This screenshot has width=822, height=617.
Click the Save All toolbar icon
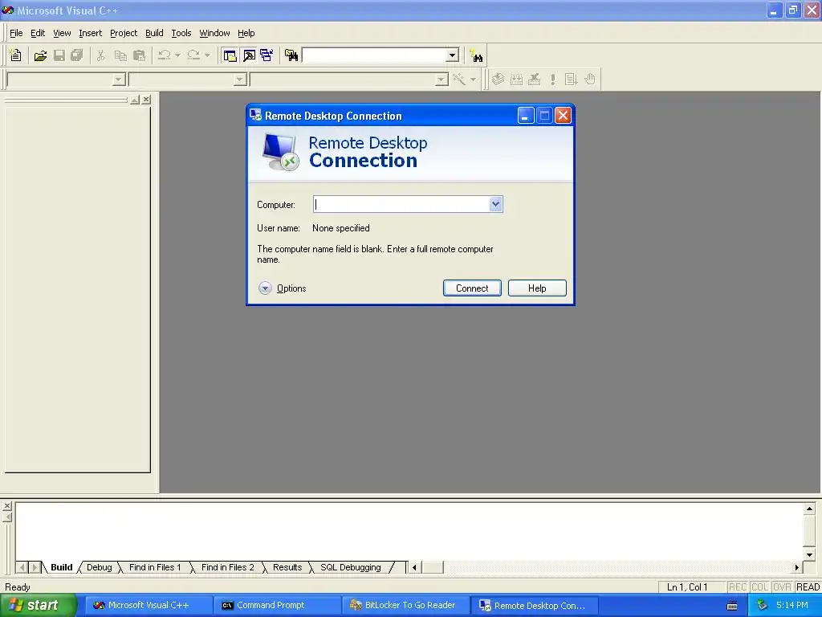pyautogui.click(x=77, y=55)
